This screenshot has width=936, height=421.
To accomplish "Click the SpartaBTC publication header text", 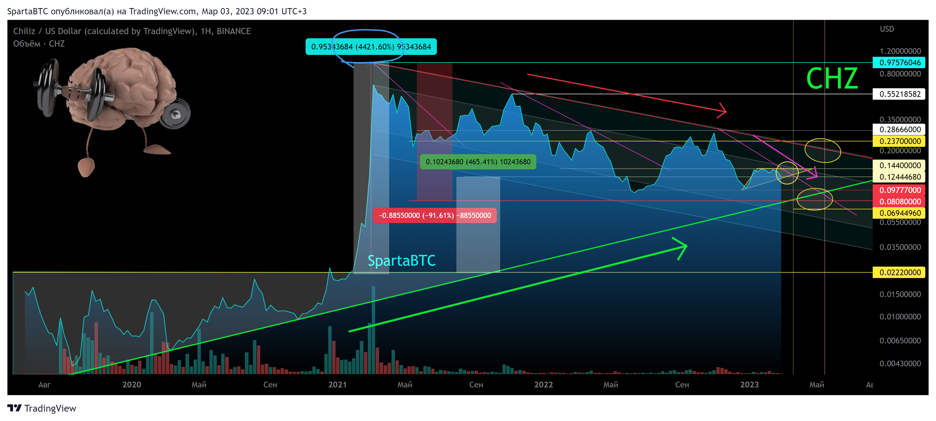I will tap(157, 11).
